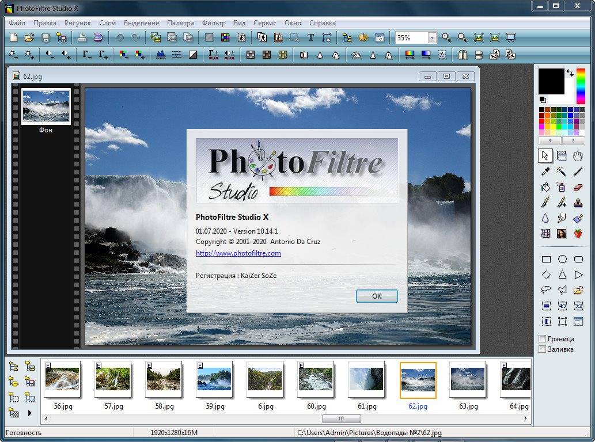This screenshot has width=595, height=442.
Task: Click the strawberry Art brush tool
Action: click(578, 234)
